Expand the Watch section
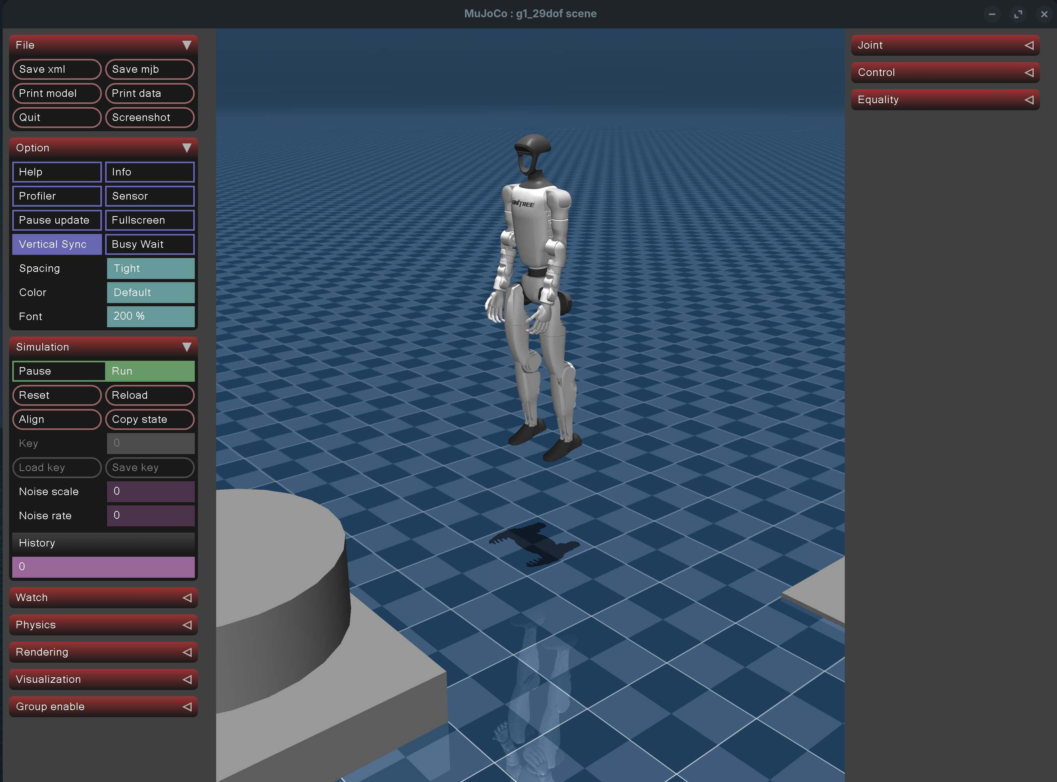Image resolution: width=1057 pixels, height=782 pixels. pos(103,597)
